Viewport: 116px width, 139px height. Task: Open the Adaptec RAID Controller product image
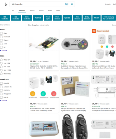(x=44, y=44)
